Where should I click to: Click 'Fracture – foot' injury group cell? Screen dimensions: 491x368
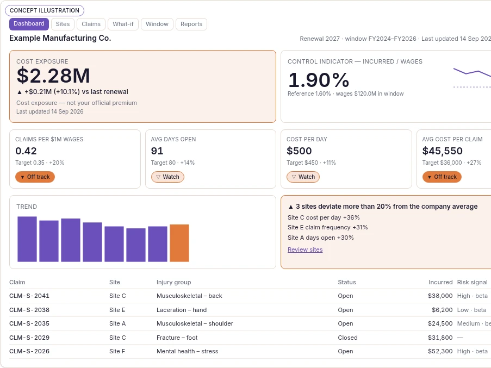(177, 338)
